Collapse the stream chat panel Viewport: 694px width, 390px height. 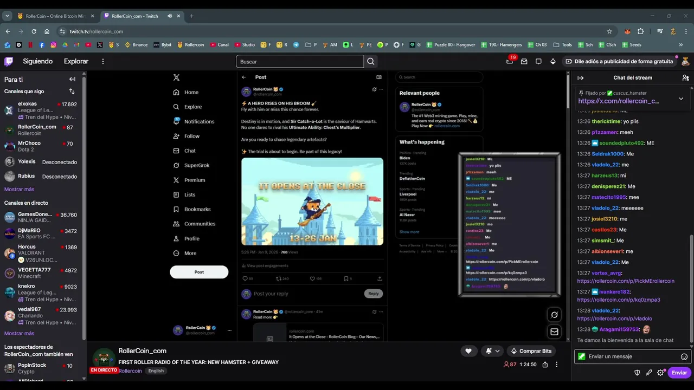[x=581, y=77]
